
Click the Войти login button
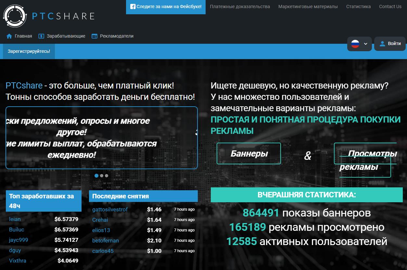click(x=390, y=44)
